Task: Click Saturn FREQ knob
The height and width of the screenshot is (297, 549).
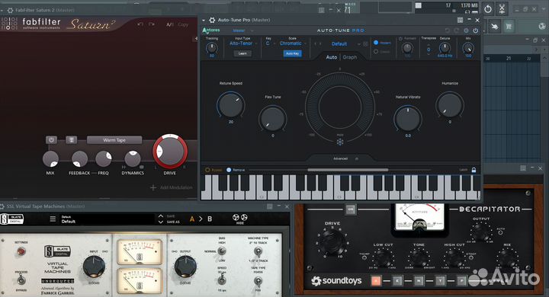Action: click(x=103, y=159)
